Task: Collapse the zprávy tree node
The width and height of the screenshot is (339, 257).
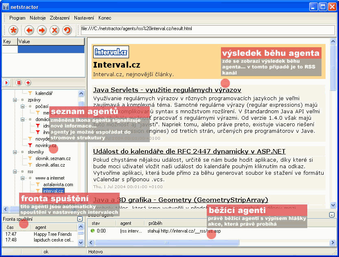Action: tap(15, 100)
